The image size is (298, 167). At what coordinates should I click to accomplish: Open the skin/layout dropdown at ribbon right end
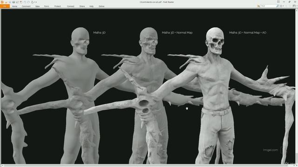(295, 6)
